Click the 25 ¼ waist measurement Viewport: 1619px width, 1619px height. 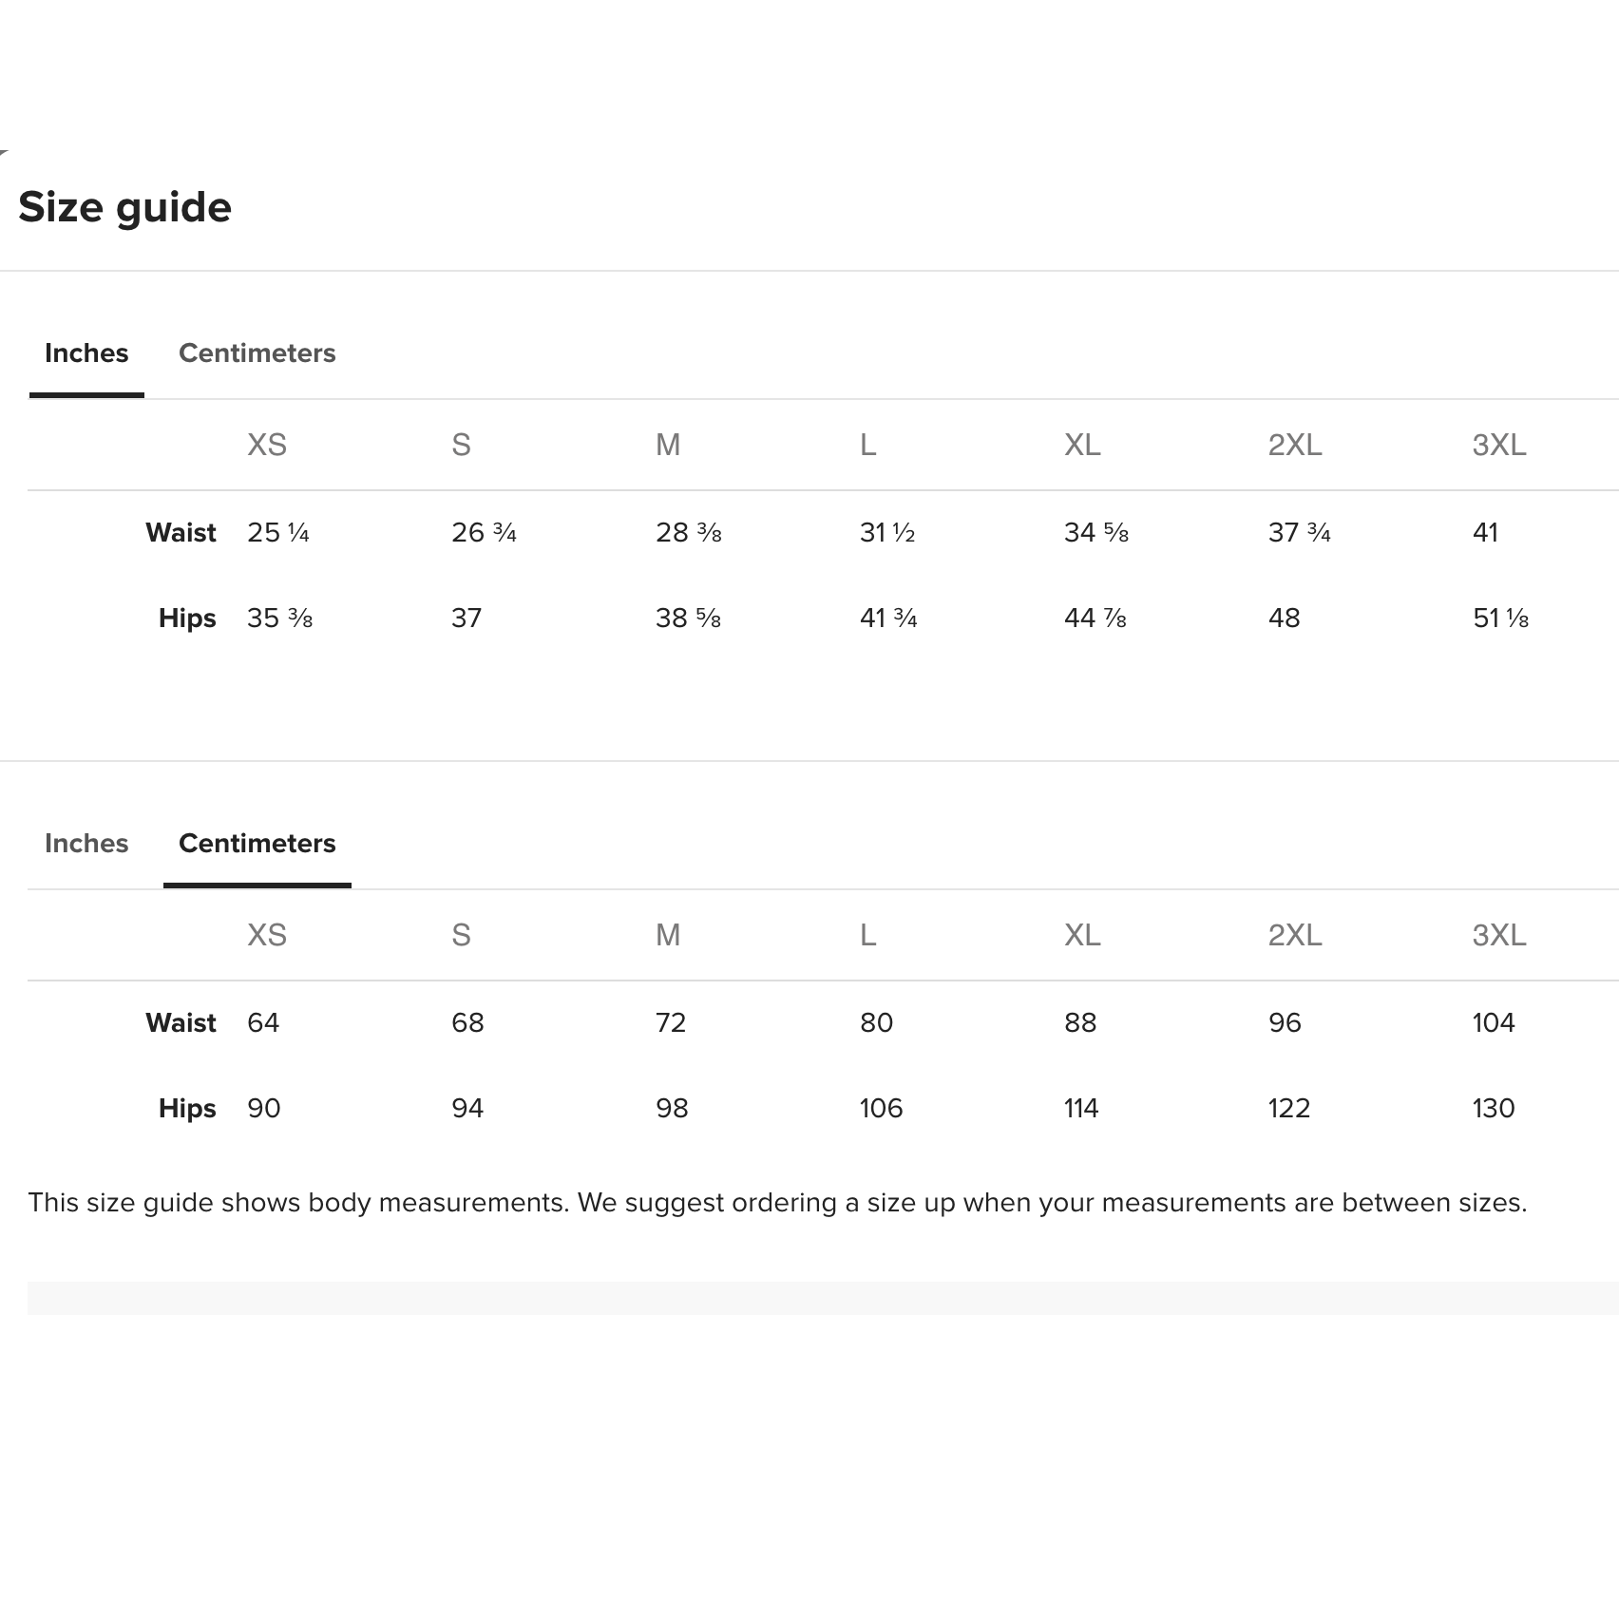pos(278,533)
